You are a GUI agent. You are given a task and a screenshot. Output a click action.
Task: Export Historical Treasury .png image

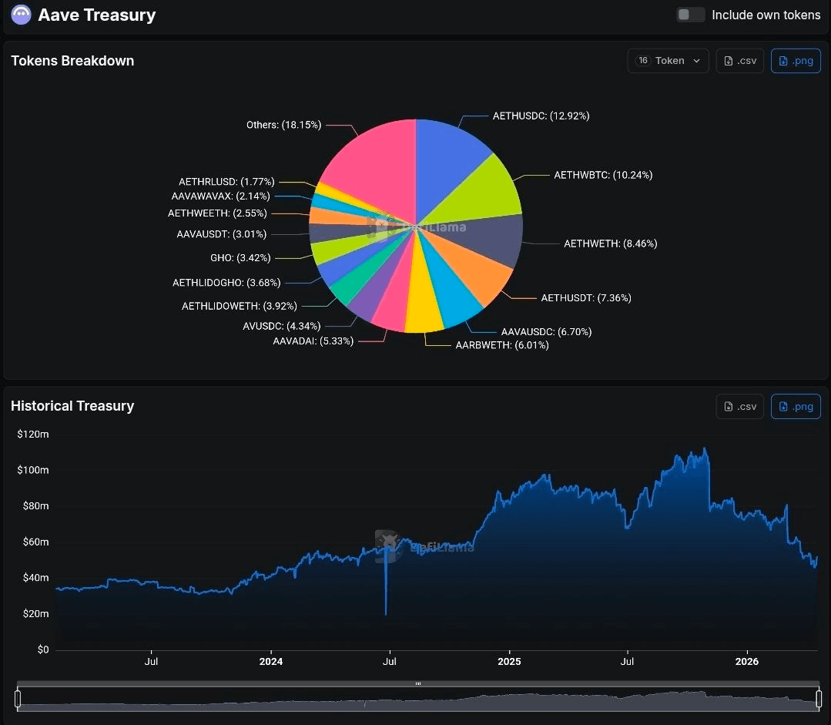[x=796, y=406]
